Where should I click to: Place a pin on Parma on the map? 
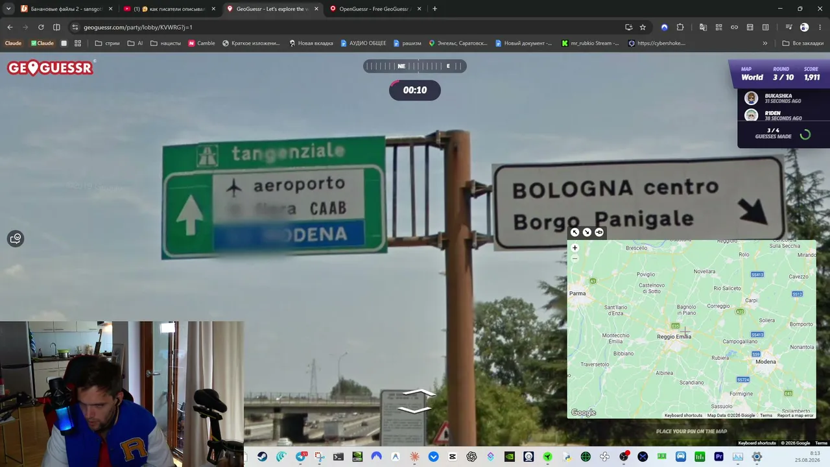[x=577, y=293]
